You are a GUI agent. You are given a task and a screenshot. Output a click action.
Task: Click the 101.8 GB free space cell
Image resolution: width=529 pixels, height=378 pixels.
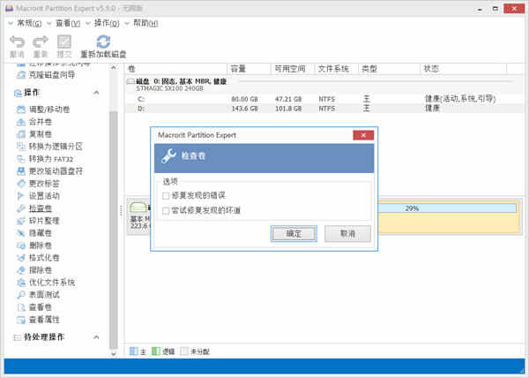[x=288, y=109]
